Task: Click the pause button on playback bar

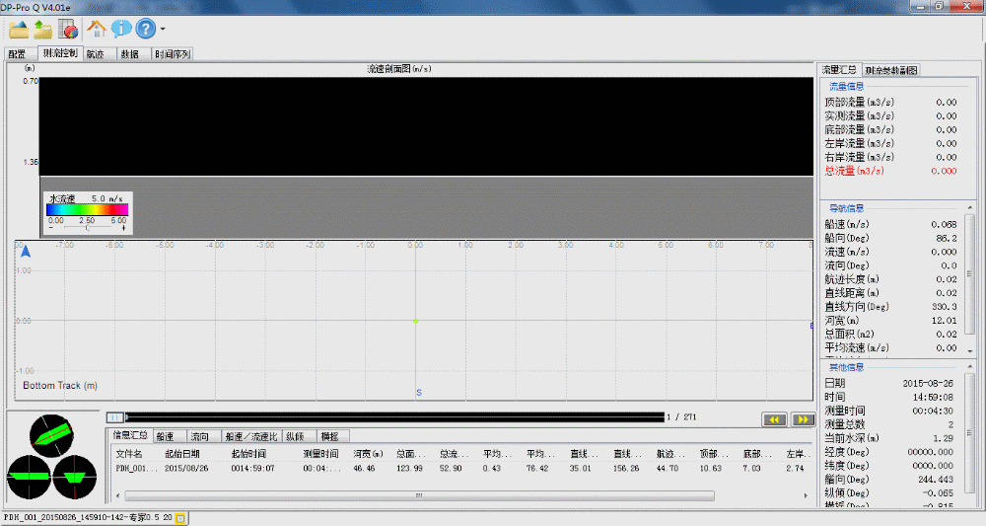Action: [x=114, y=417]
